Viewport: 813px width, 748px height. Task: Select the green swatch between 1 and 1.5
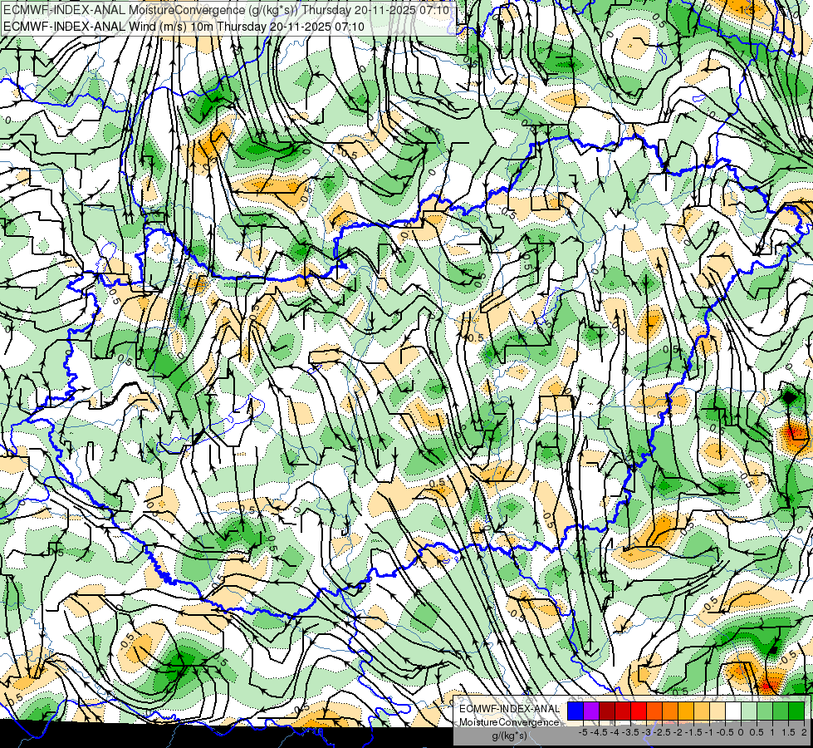pos(781,711)
